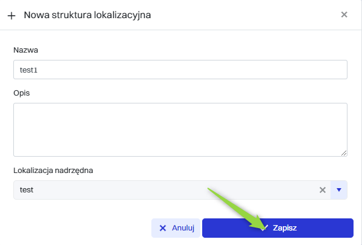The height and width of the screenshot is (245, 362).
Task: Click the X icon inside Anuluj button
Action: (163, 228)
